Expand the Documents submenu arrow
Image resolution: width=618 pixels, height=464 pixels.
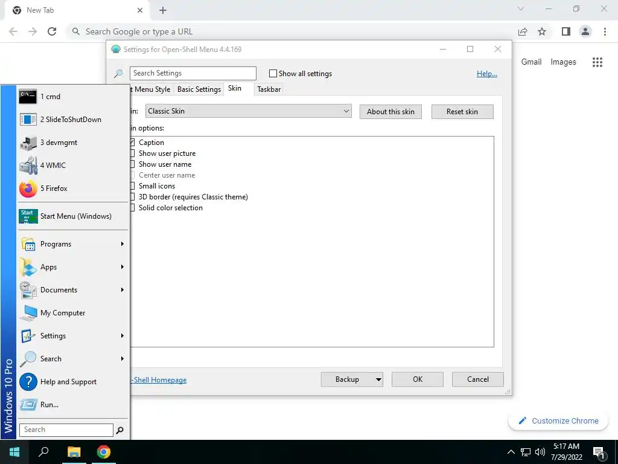pos(122,290)
